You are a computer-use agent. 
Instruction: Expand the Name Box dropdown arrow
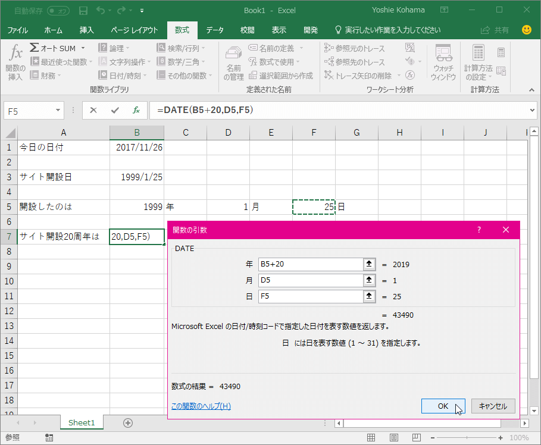click(58, 110)
